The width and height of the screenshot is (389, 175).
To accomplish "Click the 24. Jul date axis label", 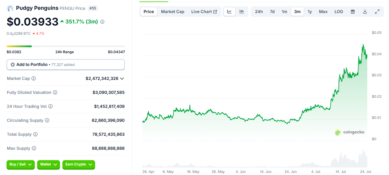I will (366, 172).
